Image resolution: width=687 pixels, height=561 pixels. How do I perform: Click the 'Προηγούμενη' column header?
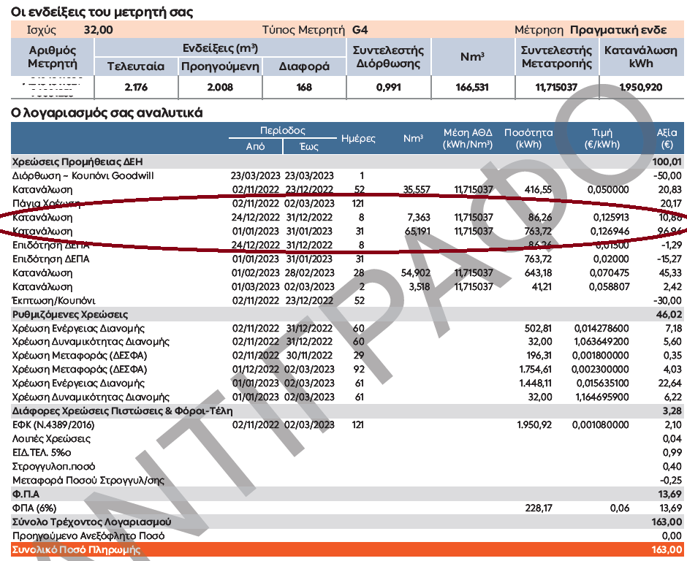pyautogui.click(x=220, y=66)
